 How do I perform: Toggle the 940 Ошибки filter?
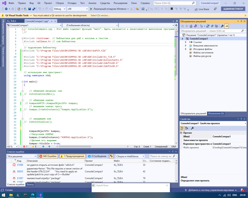[48, 156]
